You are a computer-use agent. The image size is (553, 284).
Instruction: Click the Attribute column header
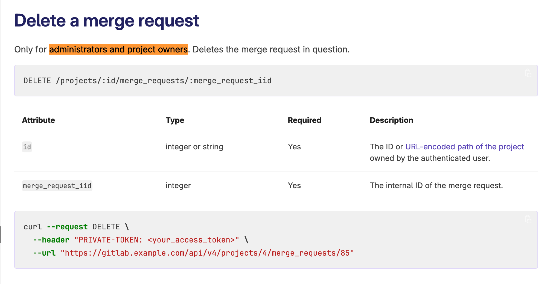point(38,120)
